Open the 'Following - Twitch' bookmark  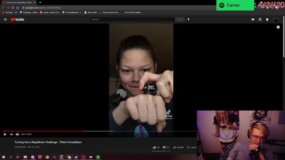pyautogui.click(x=28, y=12)
